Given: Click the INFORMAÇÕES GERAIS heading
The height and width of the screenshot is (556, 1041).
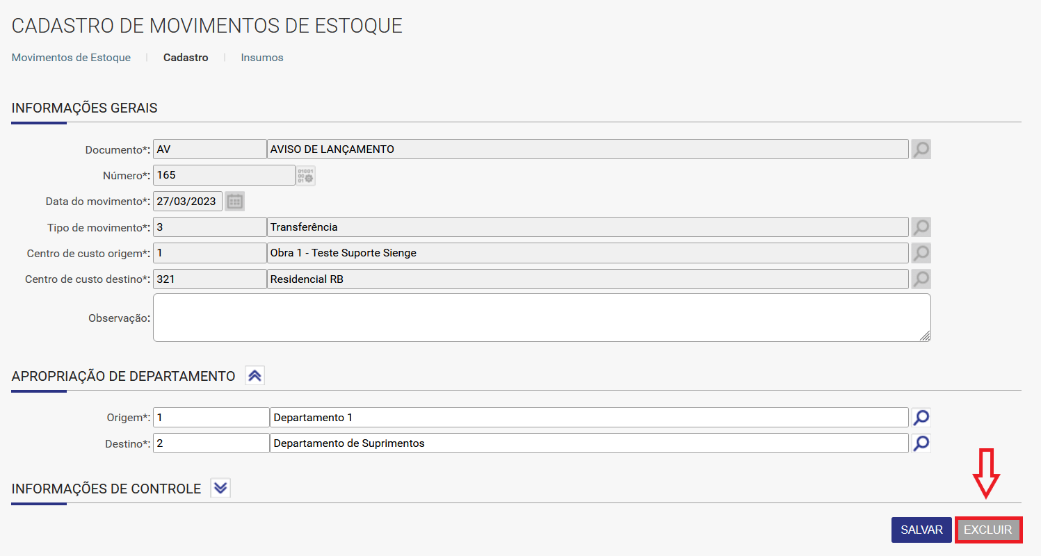Looking at the screenshot, I should click(85, 108).
